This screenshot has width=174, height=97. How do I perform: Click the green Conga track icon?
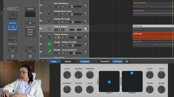pos(49,44)
